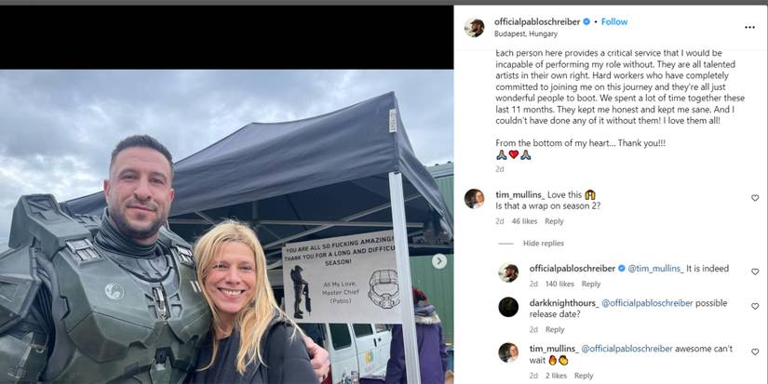Viewport: 768px width, 384px height.
Task: Open Budapest, Hungary location link
Action: click(x=526, y=33)
